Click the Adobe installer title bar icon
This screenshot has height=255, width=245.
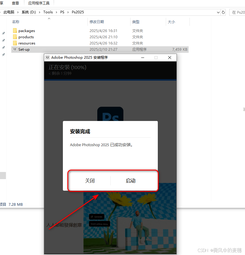tap(47, 58)
